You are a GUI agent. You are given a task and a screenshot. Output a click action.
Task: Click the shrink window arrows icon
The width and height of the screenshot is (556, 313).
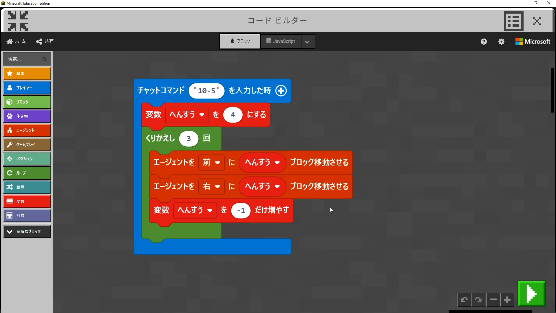click(18, 21)
